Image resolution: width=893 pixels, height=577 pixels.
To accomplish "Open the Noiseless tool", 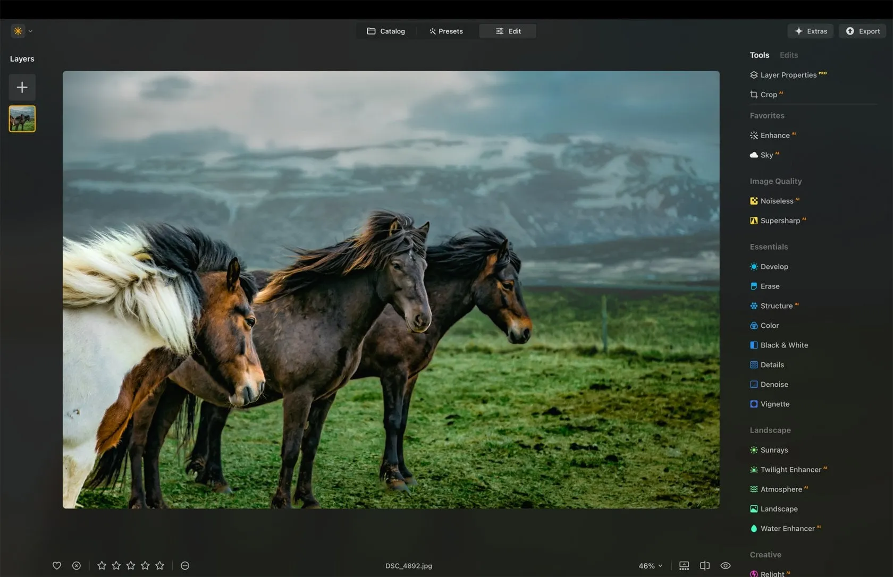I will pos(776,201).
